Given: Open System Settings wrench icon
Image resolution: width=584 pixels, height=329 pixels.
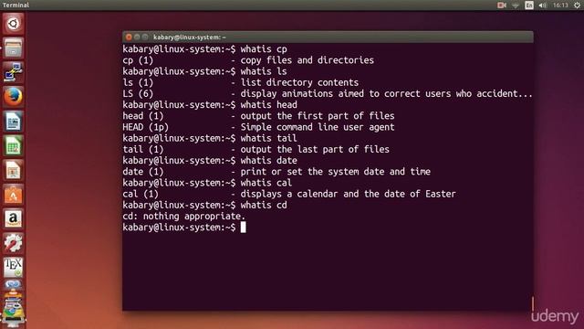Looking at the screenshot, I should pyautogui.click(x=13, y=243).
